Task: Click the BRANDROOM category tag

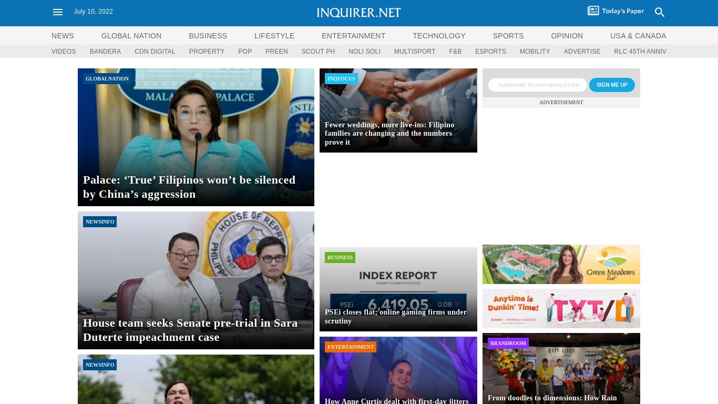Action: pos(508,344)
